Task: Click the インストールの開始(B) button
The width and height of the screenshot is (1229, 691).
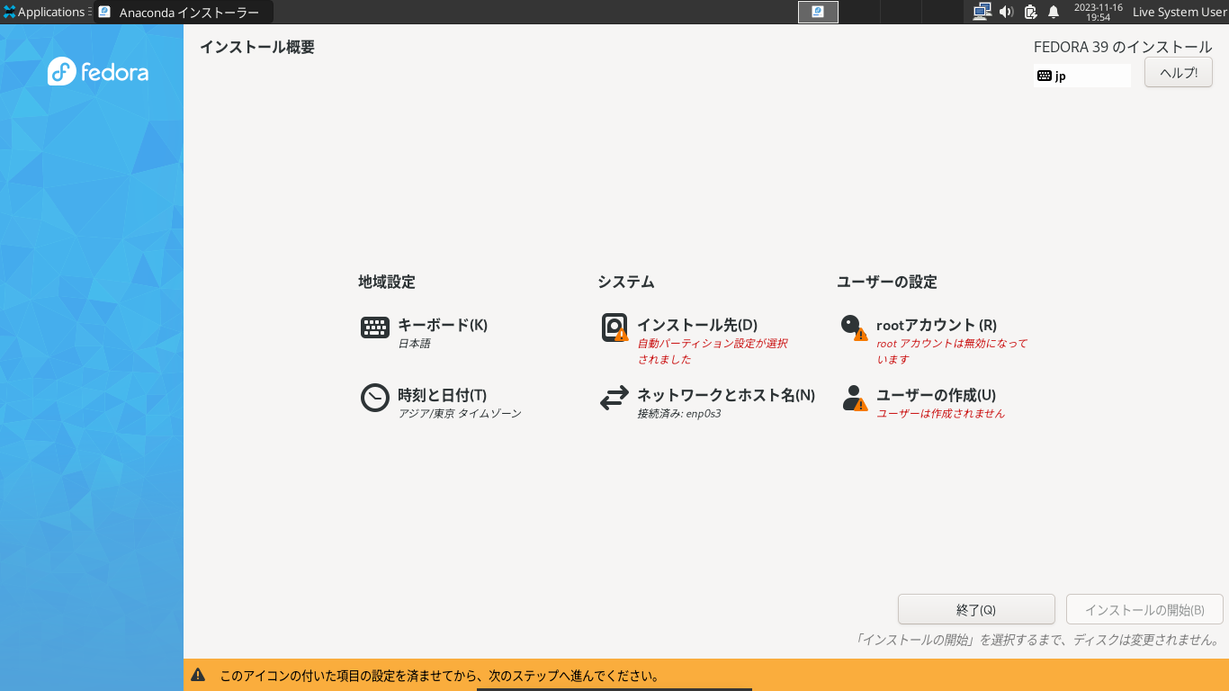Action: click(1144, 609)
